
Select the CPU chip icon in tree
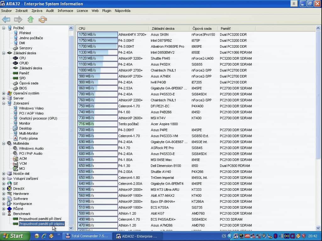tap(15, 58)
